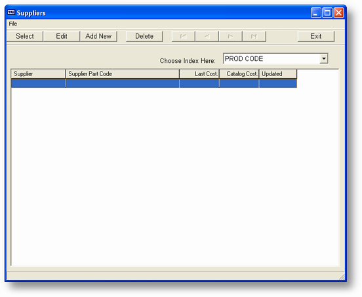Screen dimensions: 362x297
Task: Go to previous record arrow
Action: 207,37
